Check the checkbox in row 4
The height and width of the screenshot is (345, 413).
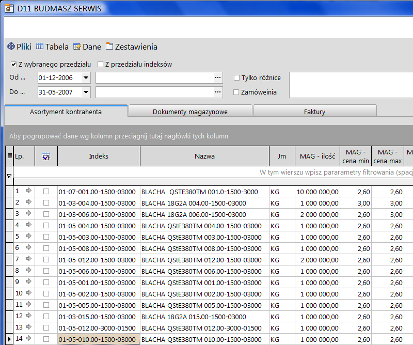click(x=46, y=225)
